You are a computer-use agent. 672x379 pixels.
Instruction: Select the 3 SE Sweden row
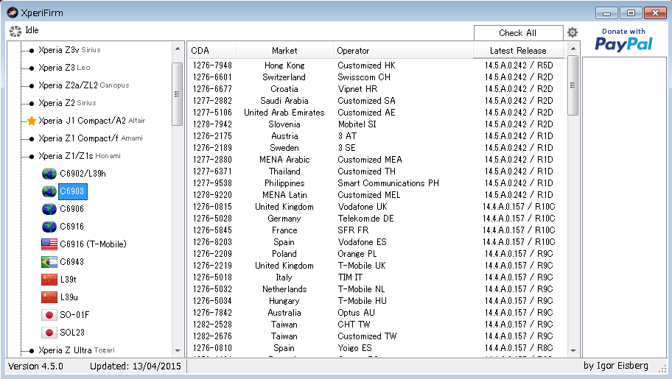coord(377,148)
